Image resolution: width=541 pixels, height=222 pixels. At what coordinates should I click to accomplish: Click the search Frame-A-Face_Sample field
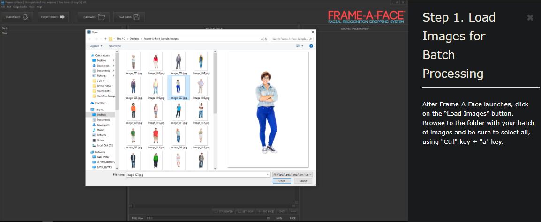click(292, 39)
